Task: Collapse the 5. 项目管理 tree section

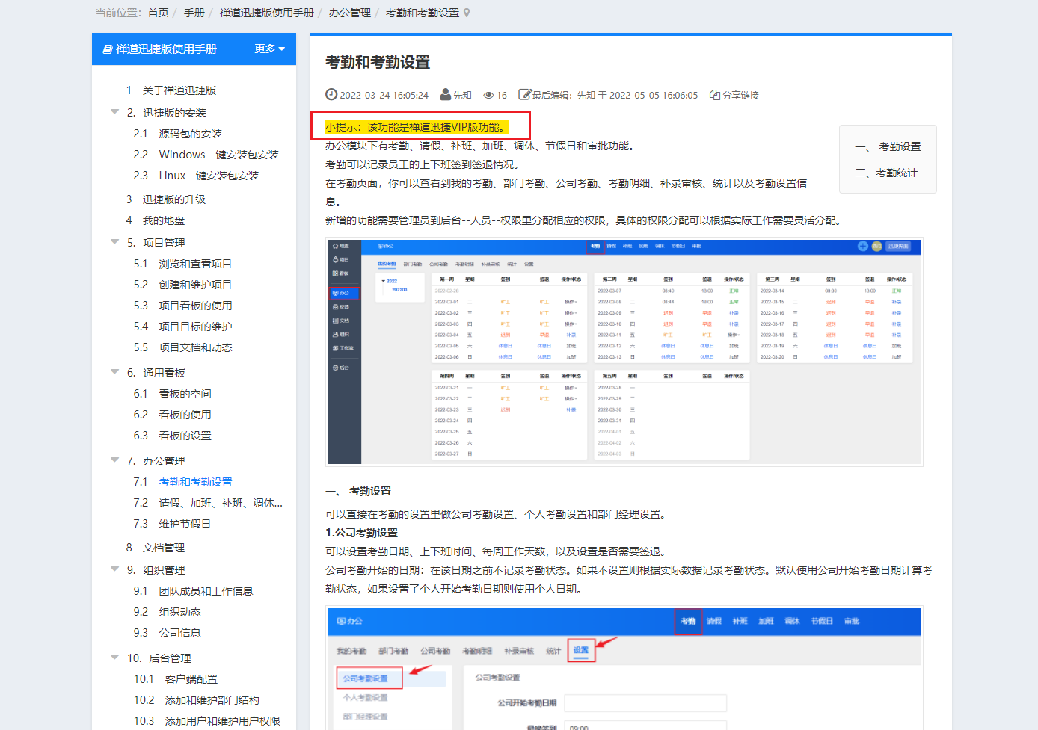Action: coord(114,242)
